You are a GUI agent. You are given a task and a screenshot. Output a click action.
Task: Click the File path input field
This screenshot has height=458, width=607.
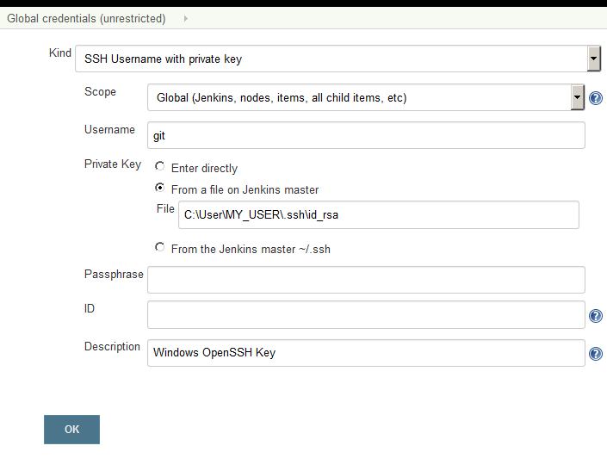(379, 214)
